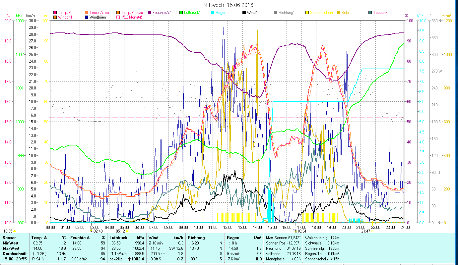Click the 0 Bft S wind force text

click(x=156, y=259)
